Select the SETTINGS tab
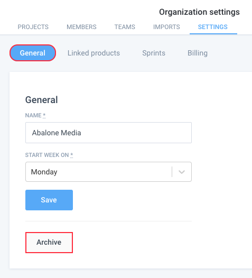Screen dimensions: 252x278 click(213, 27)
